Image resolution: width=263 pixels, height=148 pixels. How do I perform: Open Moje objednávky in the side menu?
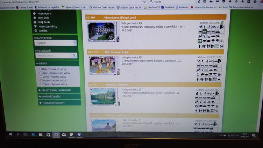(48, 26)
